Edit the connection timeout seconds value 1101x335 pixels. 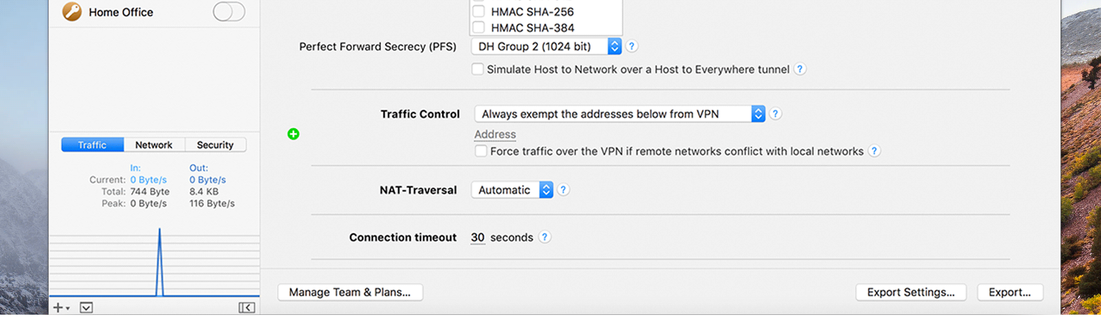[x=478, y=237]
